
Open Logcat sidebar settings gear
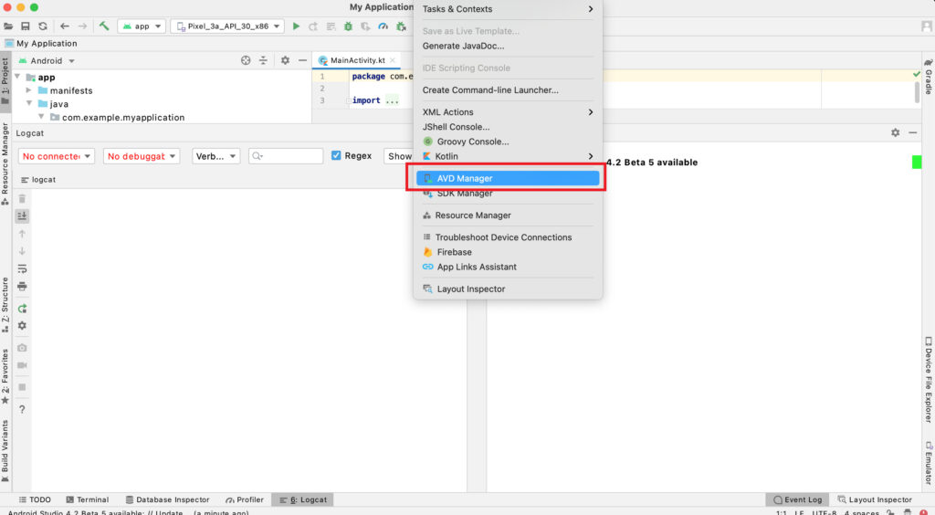(22, 325)
